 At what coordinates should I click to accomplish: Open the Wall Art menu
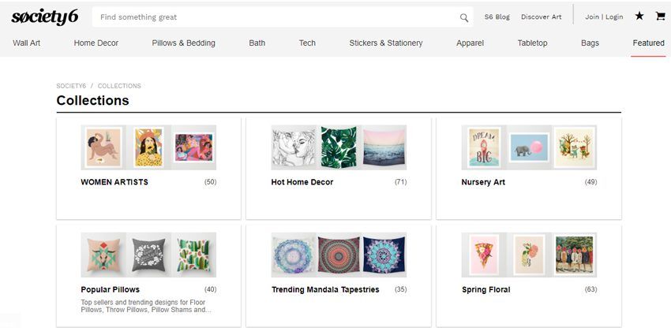pos(27,43)
